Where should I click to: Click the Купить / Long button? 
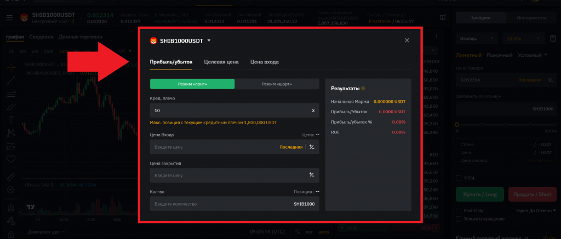tap(480, 194)
